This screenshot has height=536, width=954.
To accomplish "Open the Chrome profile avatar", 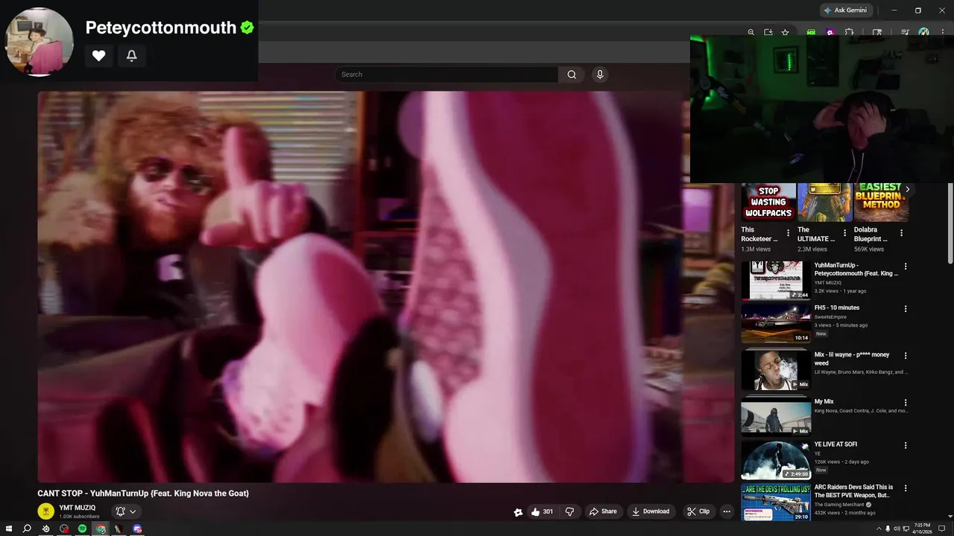I will pyautogui.click(x=924, y=33).
